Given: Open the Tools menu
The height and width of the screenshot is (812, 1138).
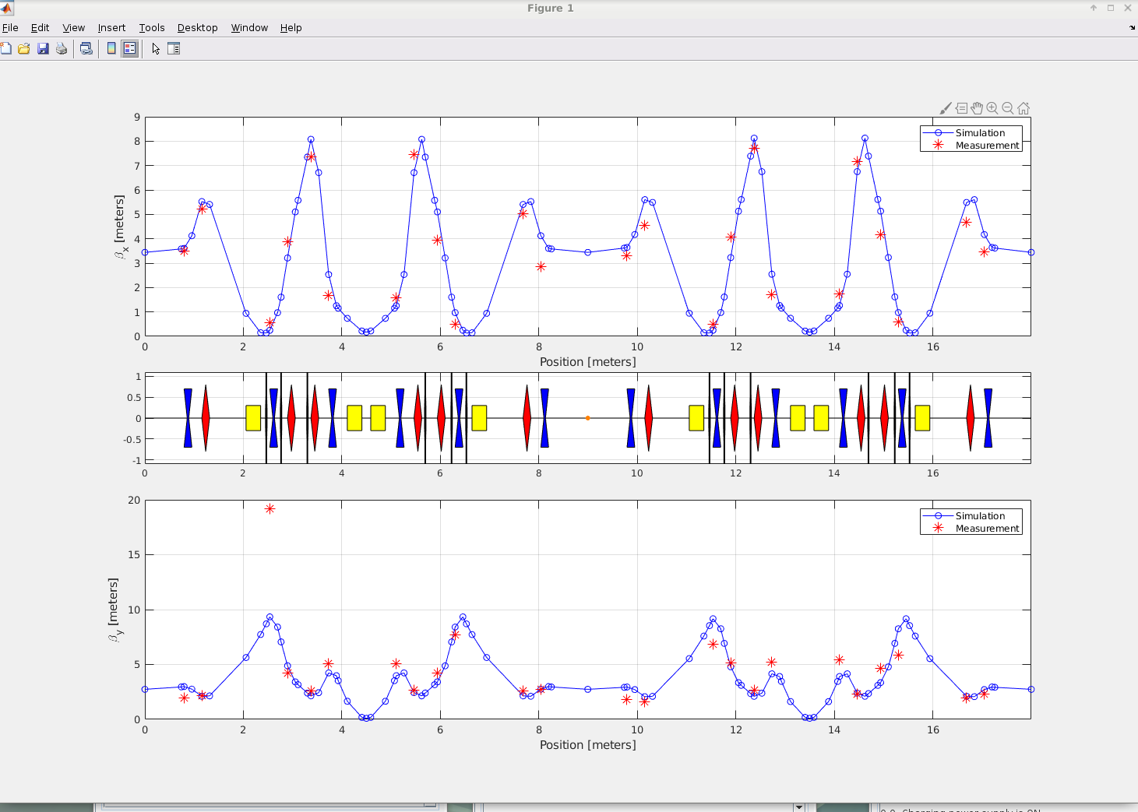Looking at the screenshot, I should (151, 27).
